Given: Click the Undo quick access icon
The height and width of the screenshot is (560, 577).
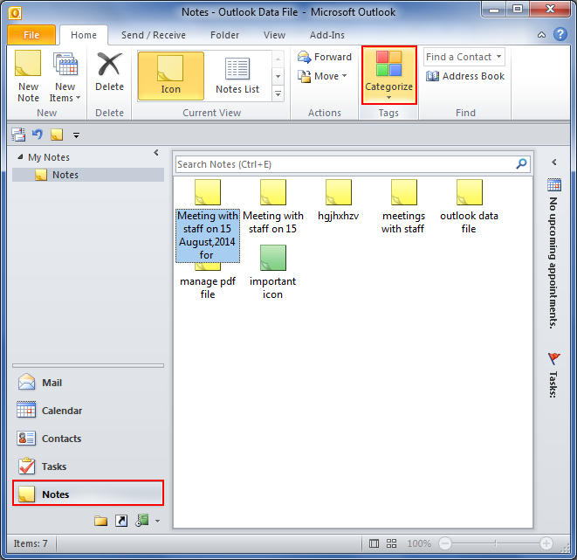Looking at the screenshot, I should (38, 134).
